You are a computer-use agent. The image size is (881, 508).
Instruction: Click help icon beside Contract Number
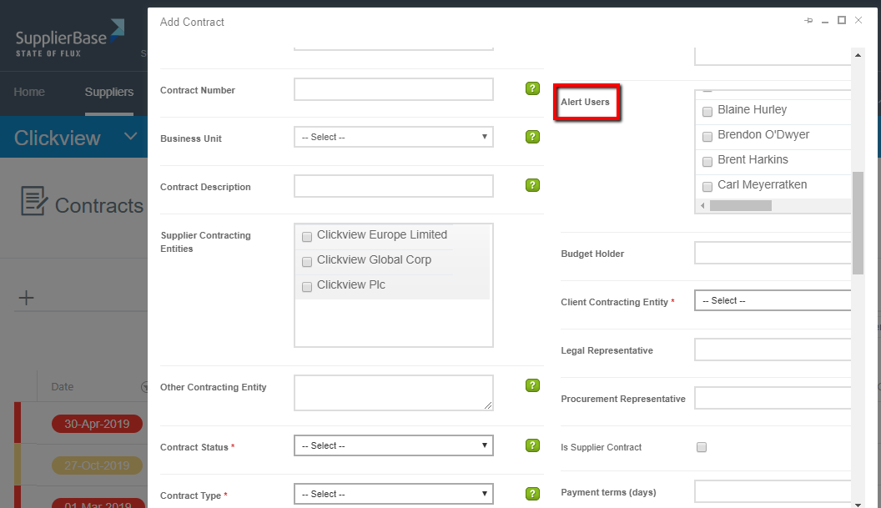pyautogui.click(x=532, y=88)
